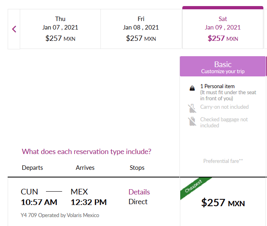Viewport: 267px width, 226px height.
Task: Click the Stops column header
Action: [x=137, y=168]
